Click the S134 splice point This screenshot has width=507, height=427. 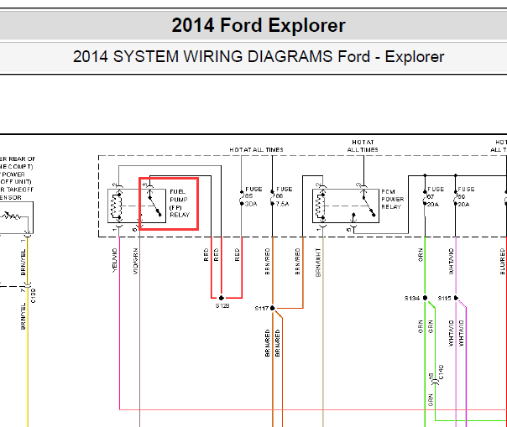[x=425, y=298]
